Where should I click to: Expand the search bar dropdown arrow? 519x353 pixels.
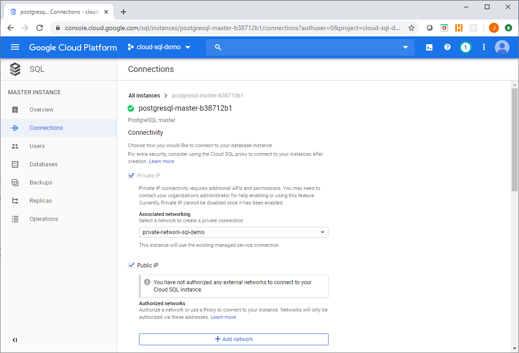tap(406, 47)
